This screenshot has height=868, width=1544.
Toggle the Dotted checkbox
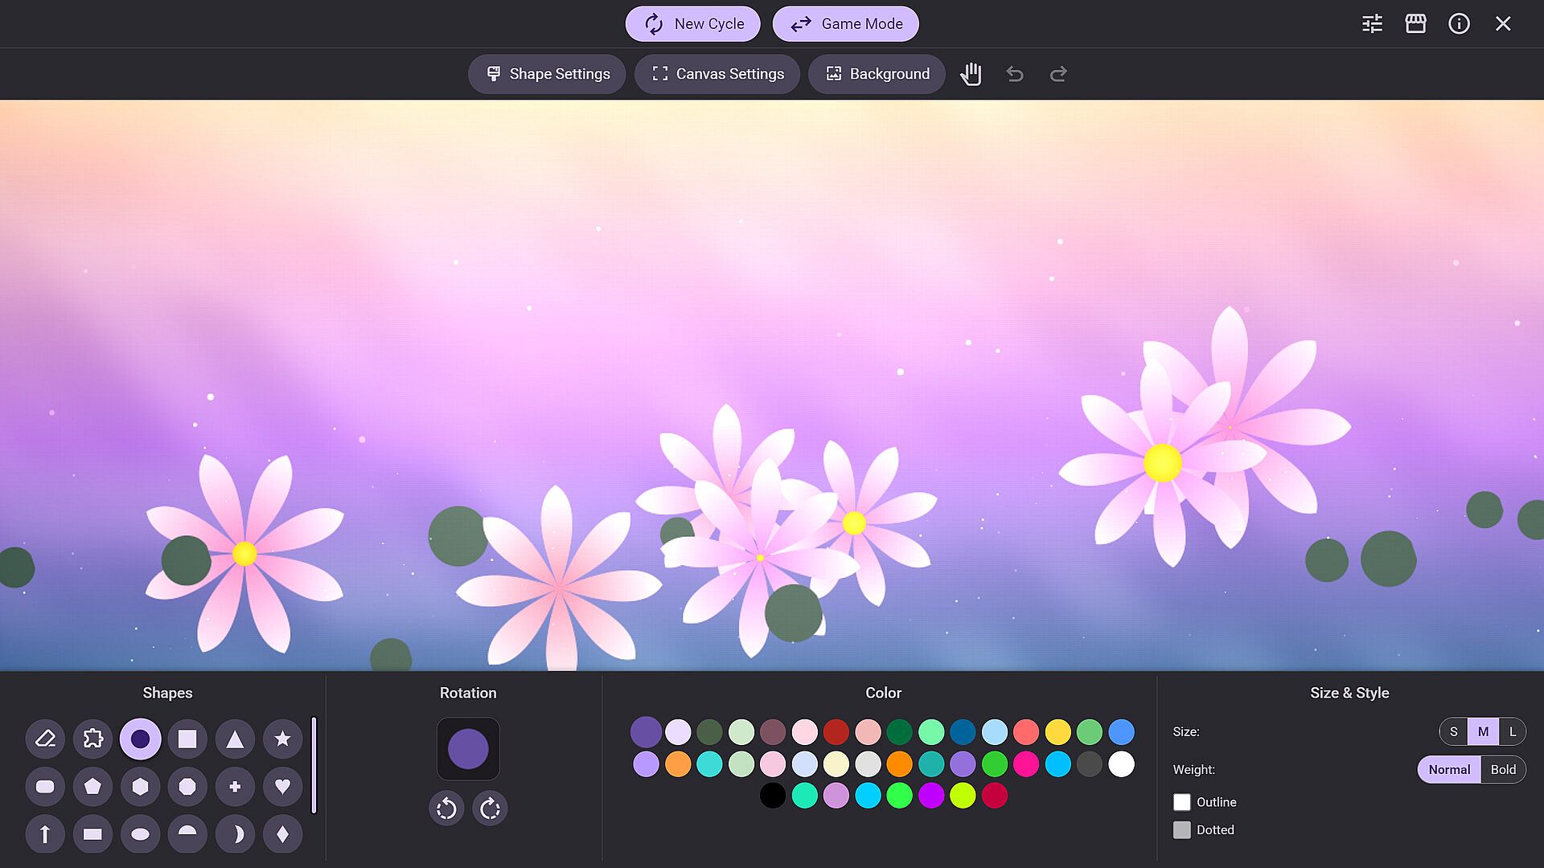[x=1182, y=829]
